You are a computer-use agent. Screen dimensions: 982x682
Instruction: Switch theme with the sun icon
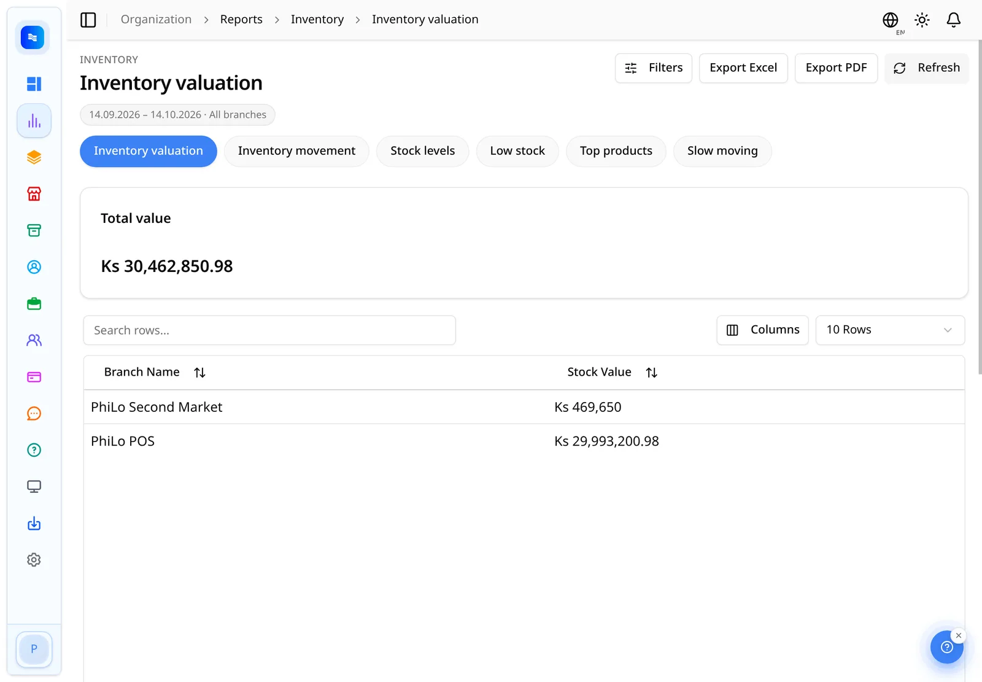point(922,20)
